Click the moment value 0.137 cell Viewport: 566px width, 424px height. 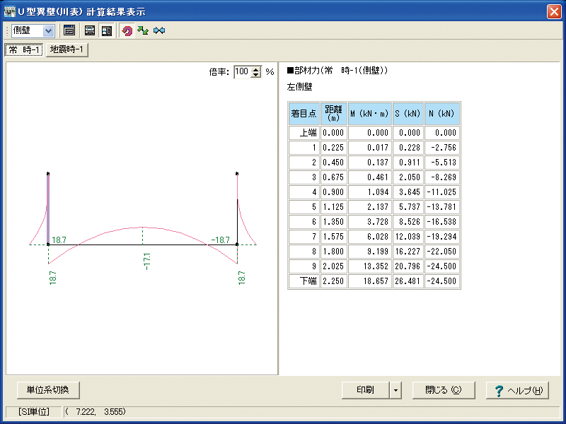point(370,163)
